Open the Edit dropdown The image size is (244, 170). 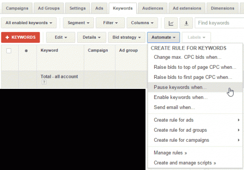61,37
